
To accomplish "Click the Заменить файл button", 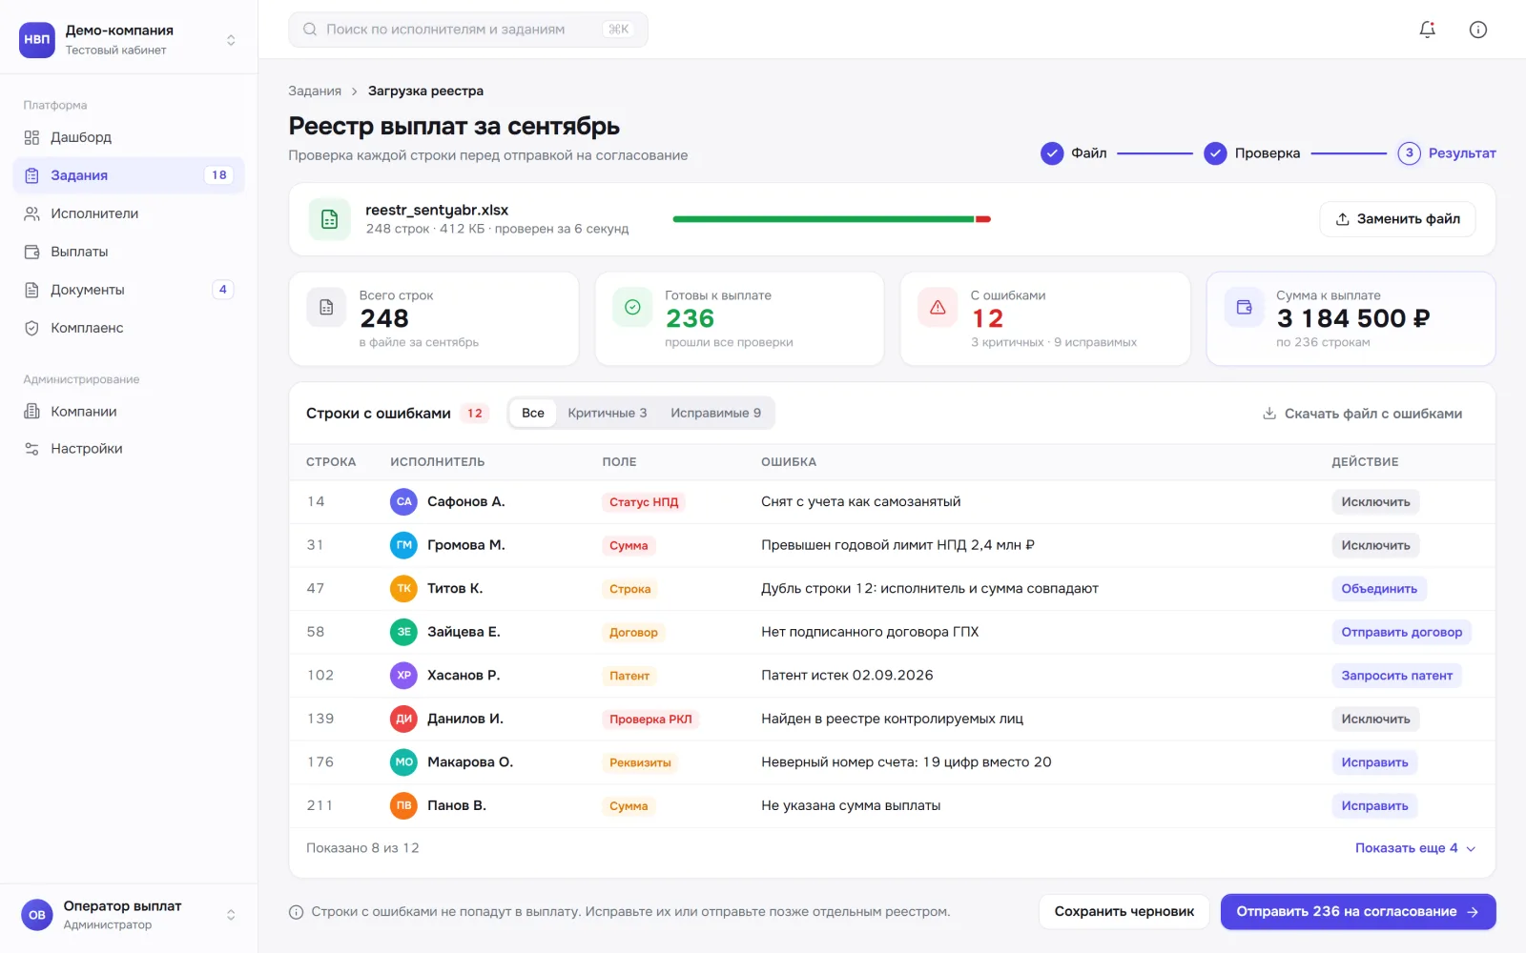I will click(x=1397, y=219).
